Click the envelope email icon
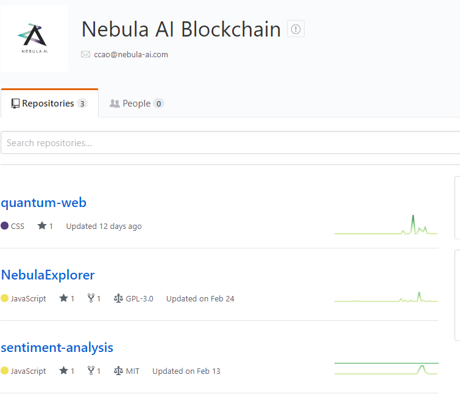 click(x=85, y=54)
